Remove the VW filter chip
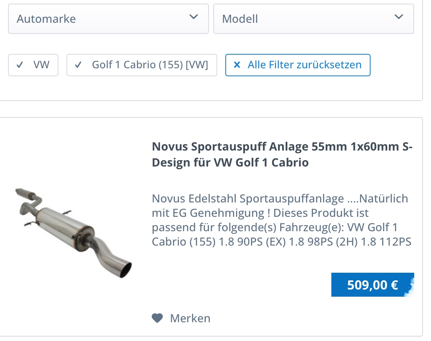 tap(33, 65)
